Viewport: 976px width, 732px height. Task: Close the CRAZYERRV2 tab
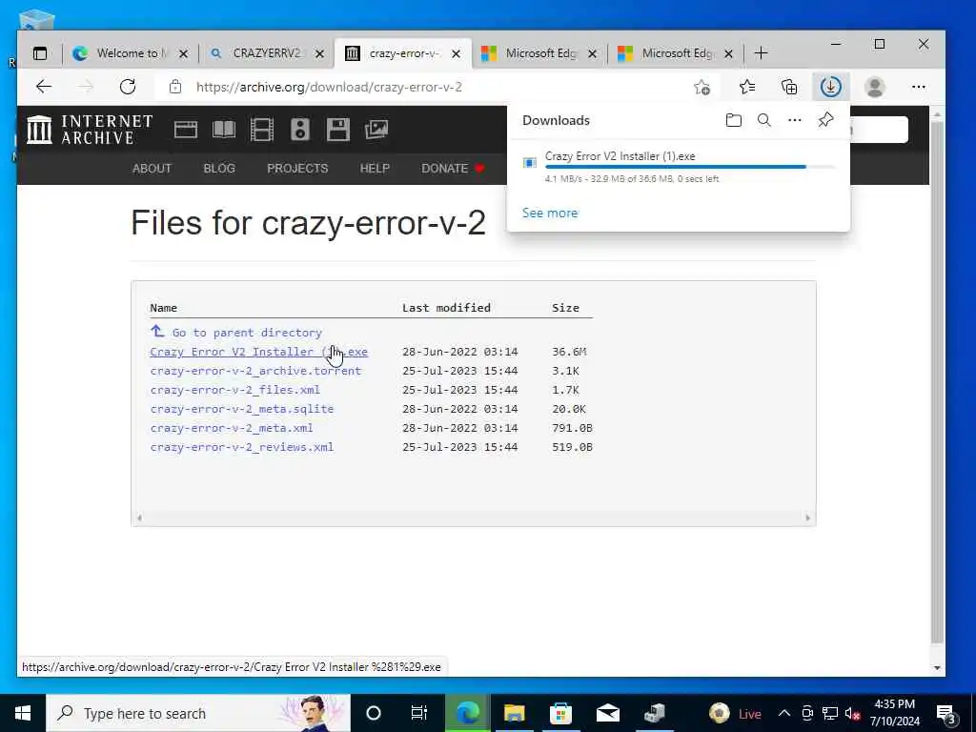(319, 54)
